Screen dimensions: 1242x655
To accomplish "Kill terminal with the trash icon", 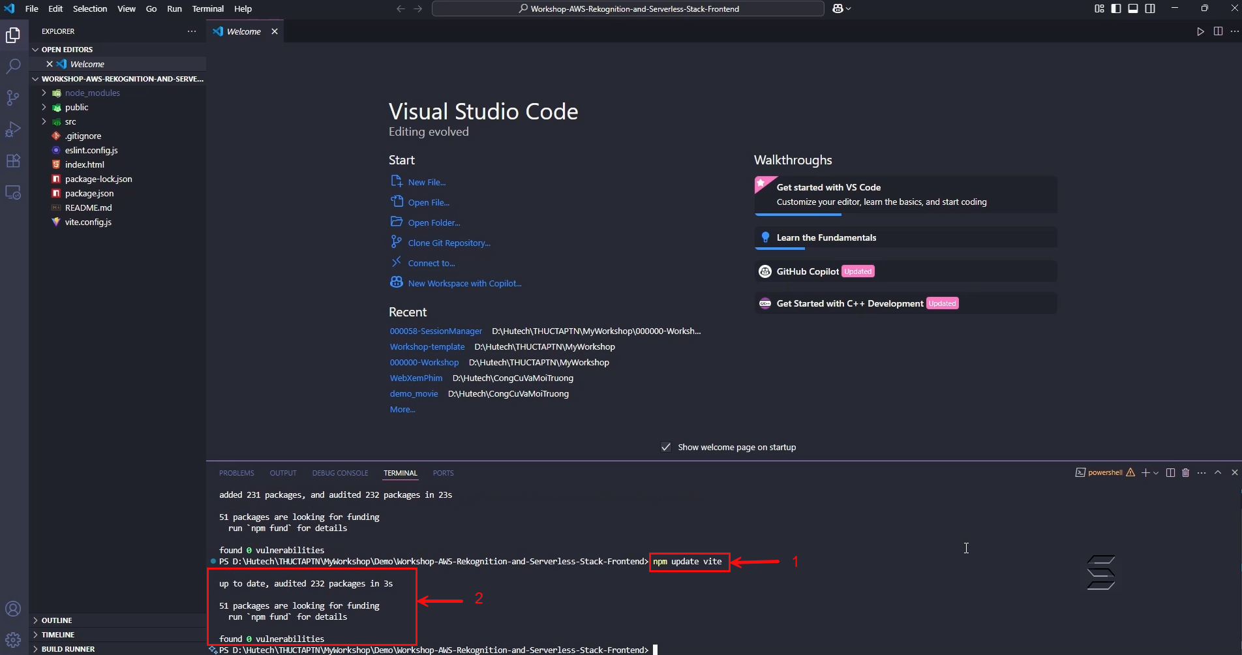I will pos(1186,472).
